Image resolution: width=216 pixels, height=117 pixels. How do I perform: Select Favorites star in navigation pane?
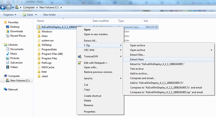[x=5, y=22]
